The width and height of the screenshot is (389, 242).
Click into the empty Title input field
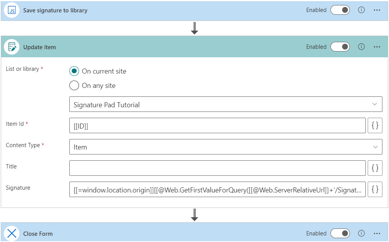point(217,168)
